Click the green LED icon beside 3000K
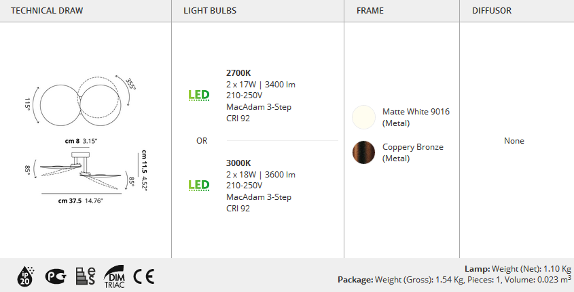This screenshot has width=574, height=292. pos(199,186)
